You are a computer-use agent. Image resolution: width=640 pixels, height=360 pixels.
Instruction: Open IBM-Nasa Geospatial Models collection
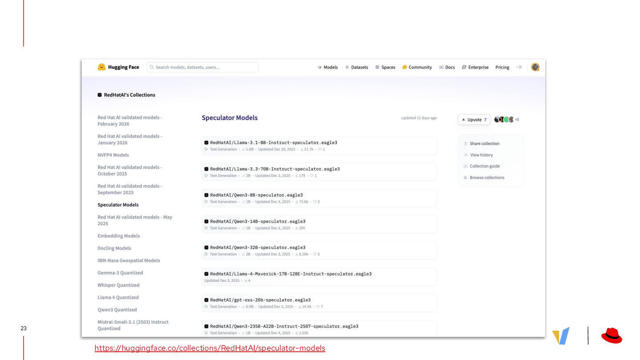point(129,261)
